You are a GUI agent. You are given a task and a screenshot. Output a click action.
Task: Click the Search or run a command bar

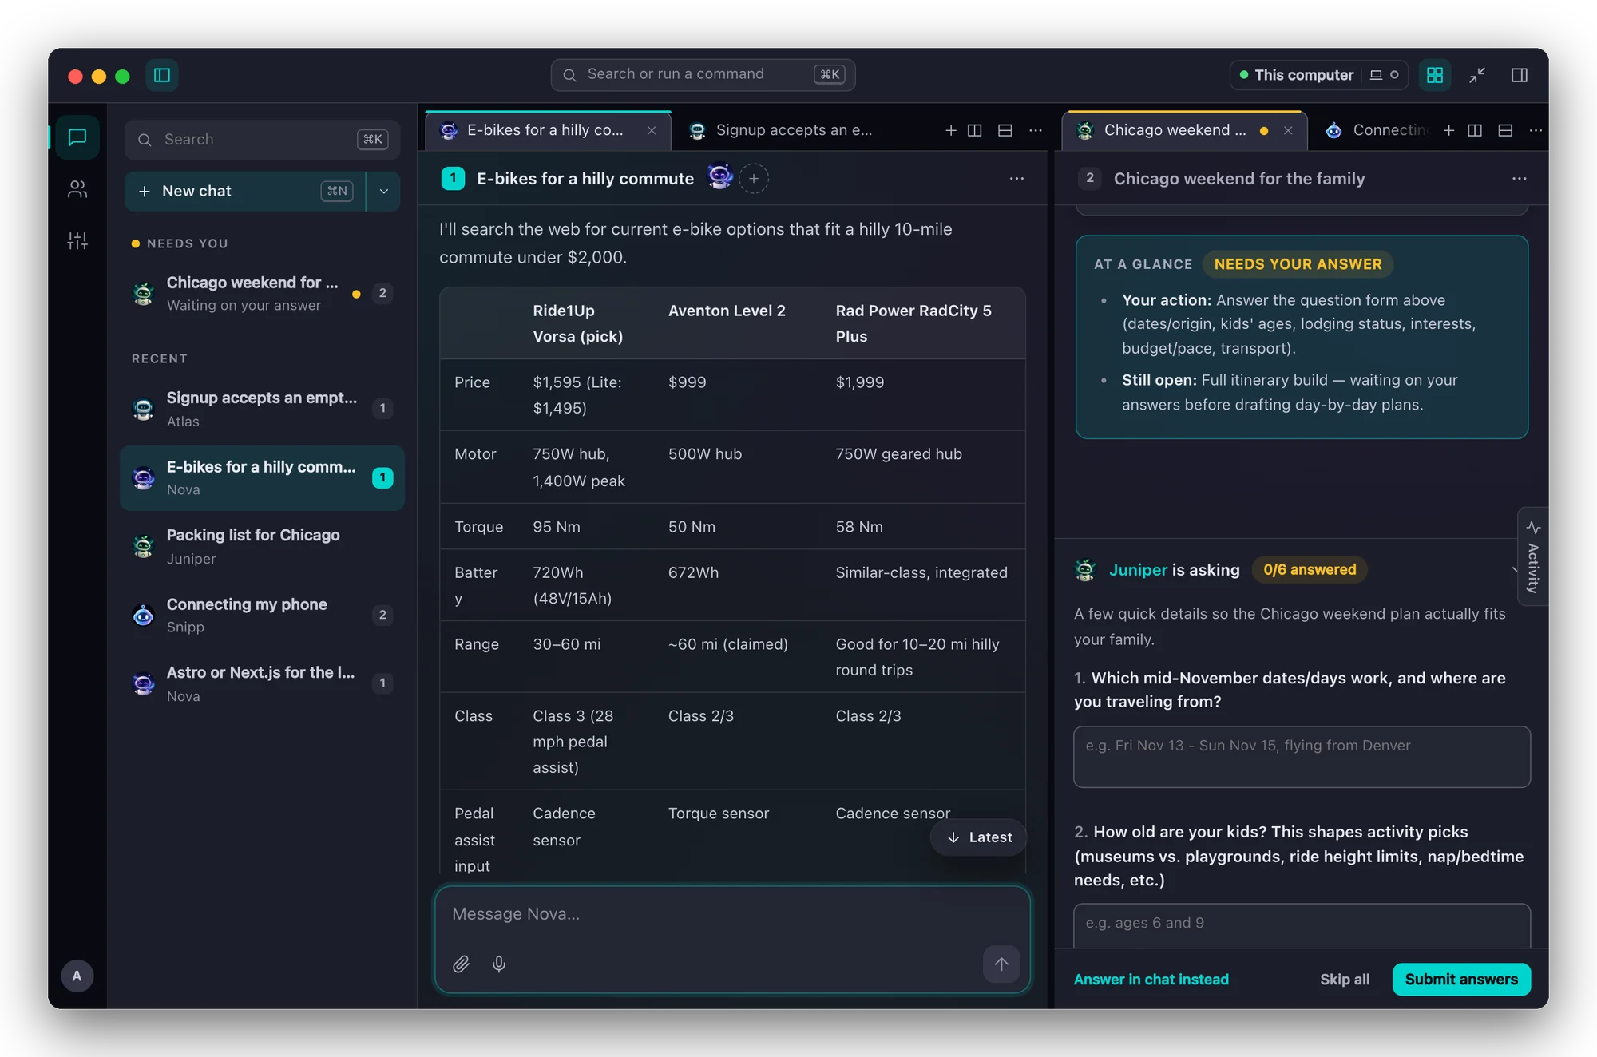pyautogui.click(x=703, y=74)
